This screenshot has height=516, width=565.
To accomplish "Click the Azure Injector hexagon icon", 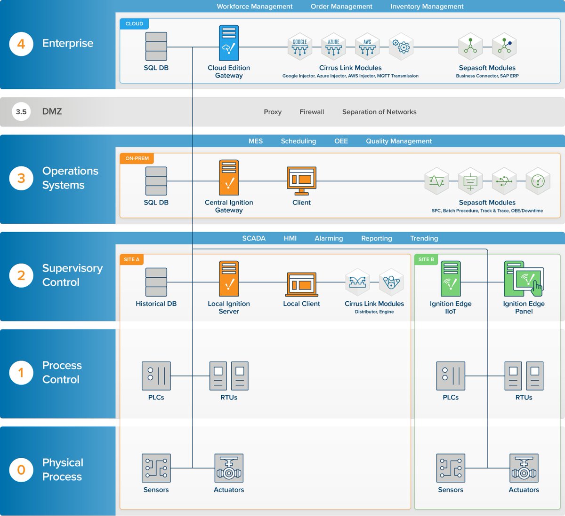I will (x=334, y=47).
